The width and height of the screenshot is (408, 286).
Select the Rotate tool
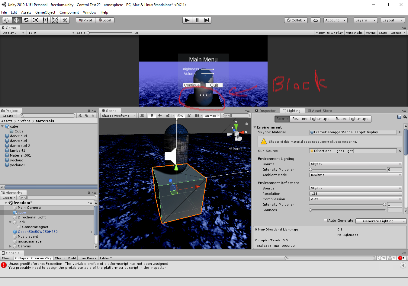pyautogui.click(x=26, y=20)
